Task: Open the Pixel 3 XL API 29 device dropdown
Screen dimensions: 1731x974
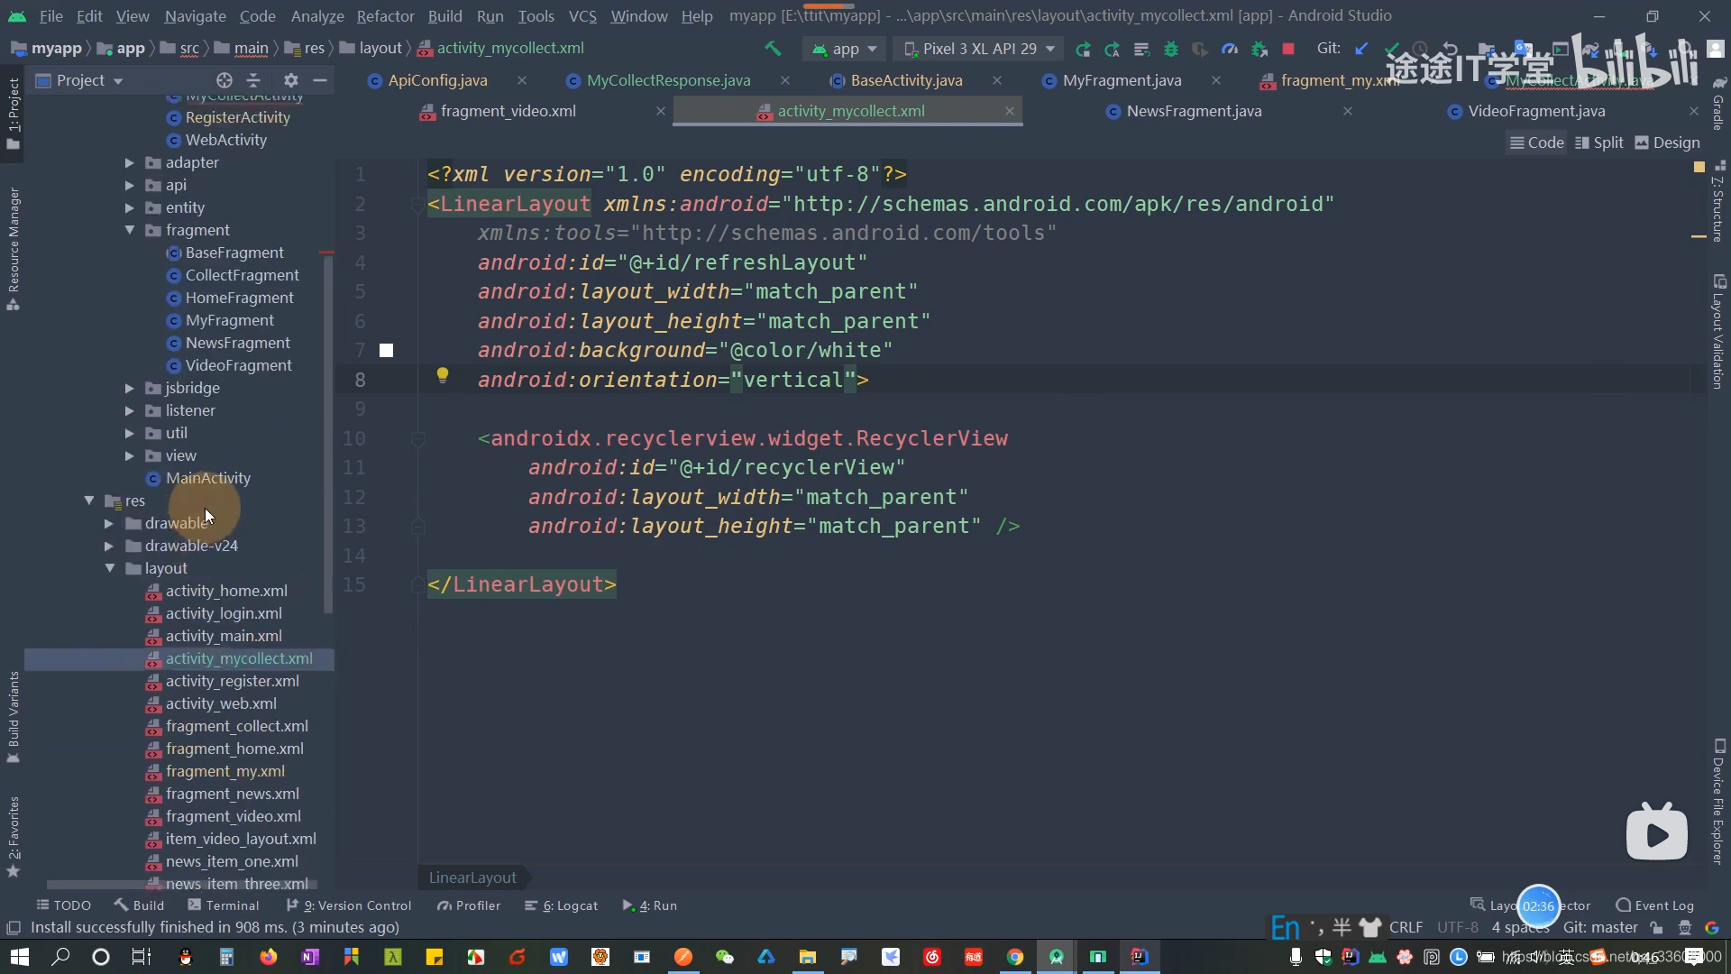Action: pyautogui.click(x=979, y=49)
